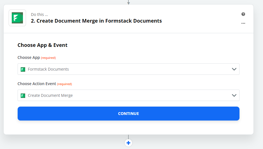Click the small Formstack icon in Choose App field

23,69
